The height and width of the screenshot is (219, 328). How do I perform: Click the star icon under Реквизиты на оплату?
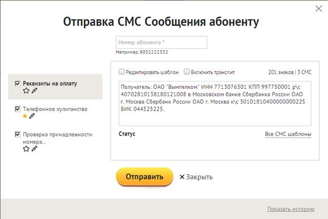tap(26, 91)
